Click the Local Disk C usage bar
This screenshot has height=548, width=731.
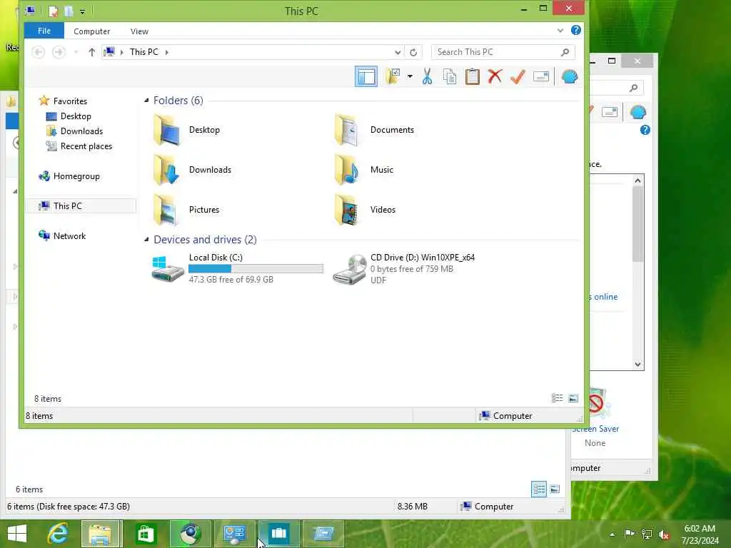(256, 269)
